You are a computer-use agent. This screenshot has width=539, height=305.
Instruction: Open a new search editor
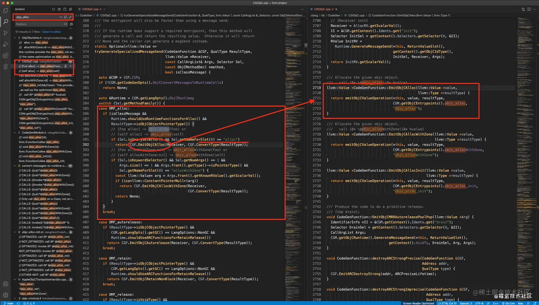[65, 9]
